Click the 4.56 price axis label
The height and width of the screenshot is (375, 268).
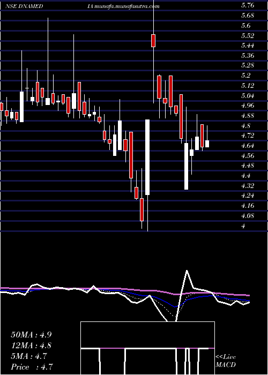(x=248, y=156)
